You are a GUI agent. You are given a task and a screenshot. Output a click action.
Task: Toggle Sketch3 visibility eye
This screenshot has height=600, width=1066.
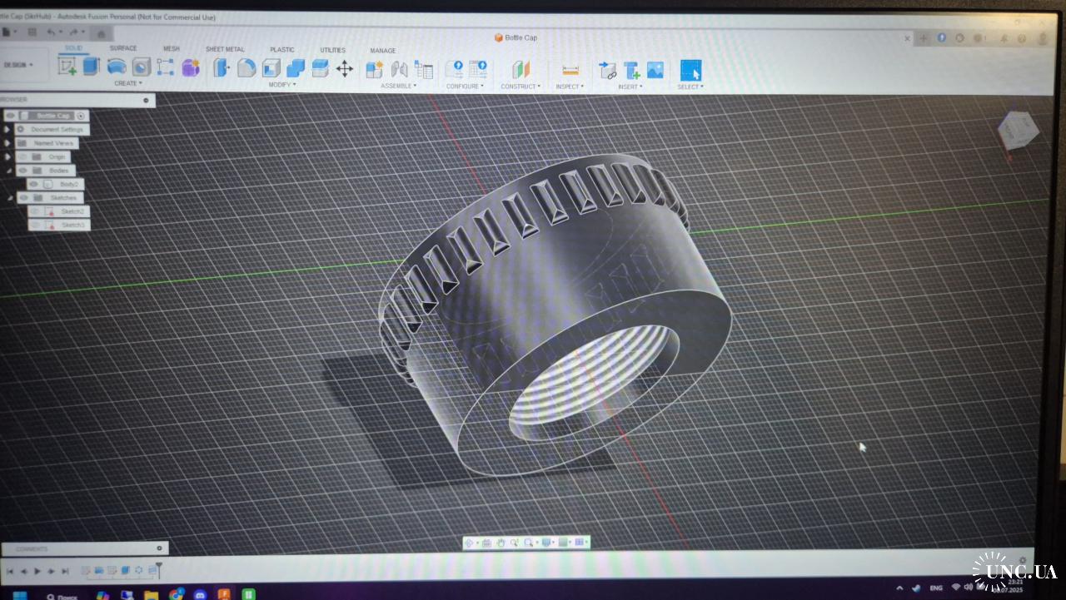tap(35, 225)
